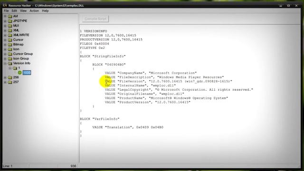304x171 pixels.
Task: Select the 256 folder icon
Action: point(10,77)
